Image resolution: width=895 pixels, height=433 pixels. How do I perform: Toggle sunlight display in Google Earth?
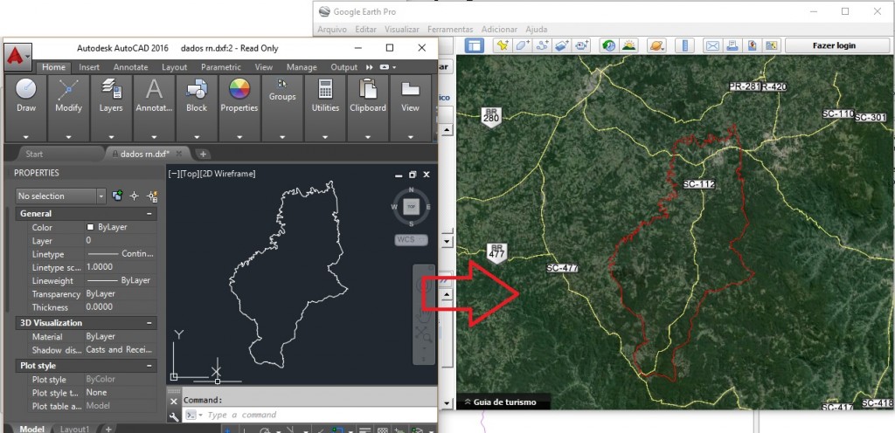tap(628, 45)
